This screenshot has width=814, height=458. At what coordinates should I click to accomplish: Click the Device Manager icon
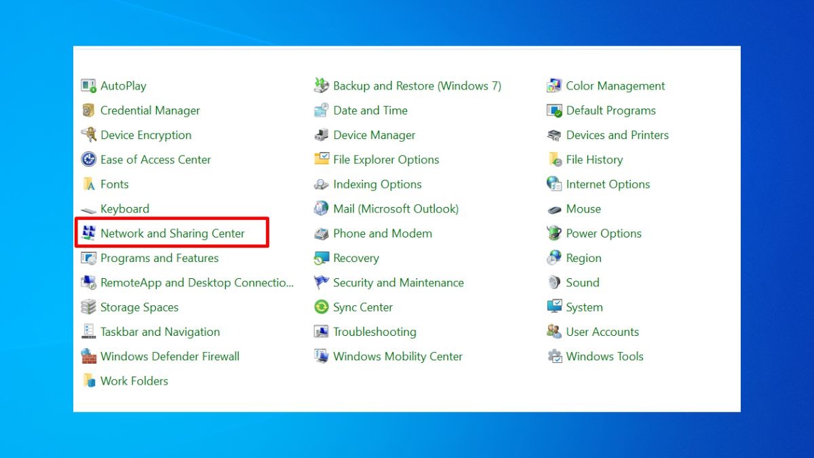click(322, 135)
